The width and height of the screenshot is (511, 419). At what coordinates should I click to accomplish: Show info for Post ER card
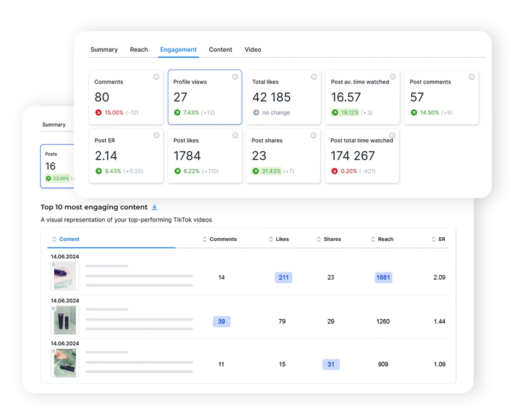pyautogui.click(x=156, y=135)
